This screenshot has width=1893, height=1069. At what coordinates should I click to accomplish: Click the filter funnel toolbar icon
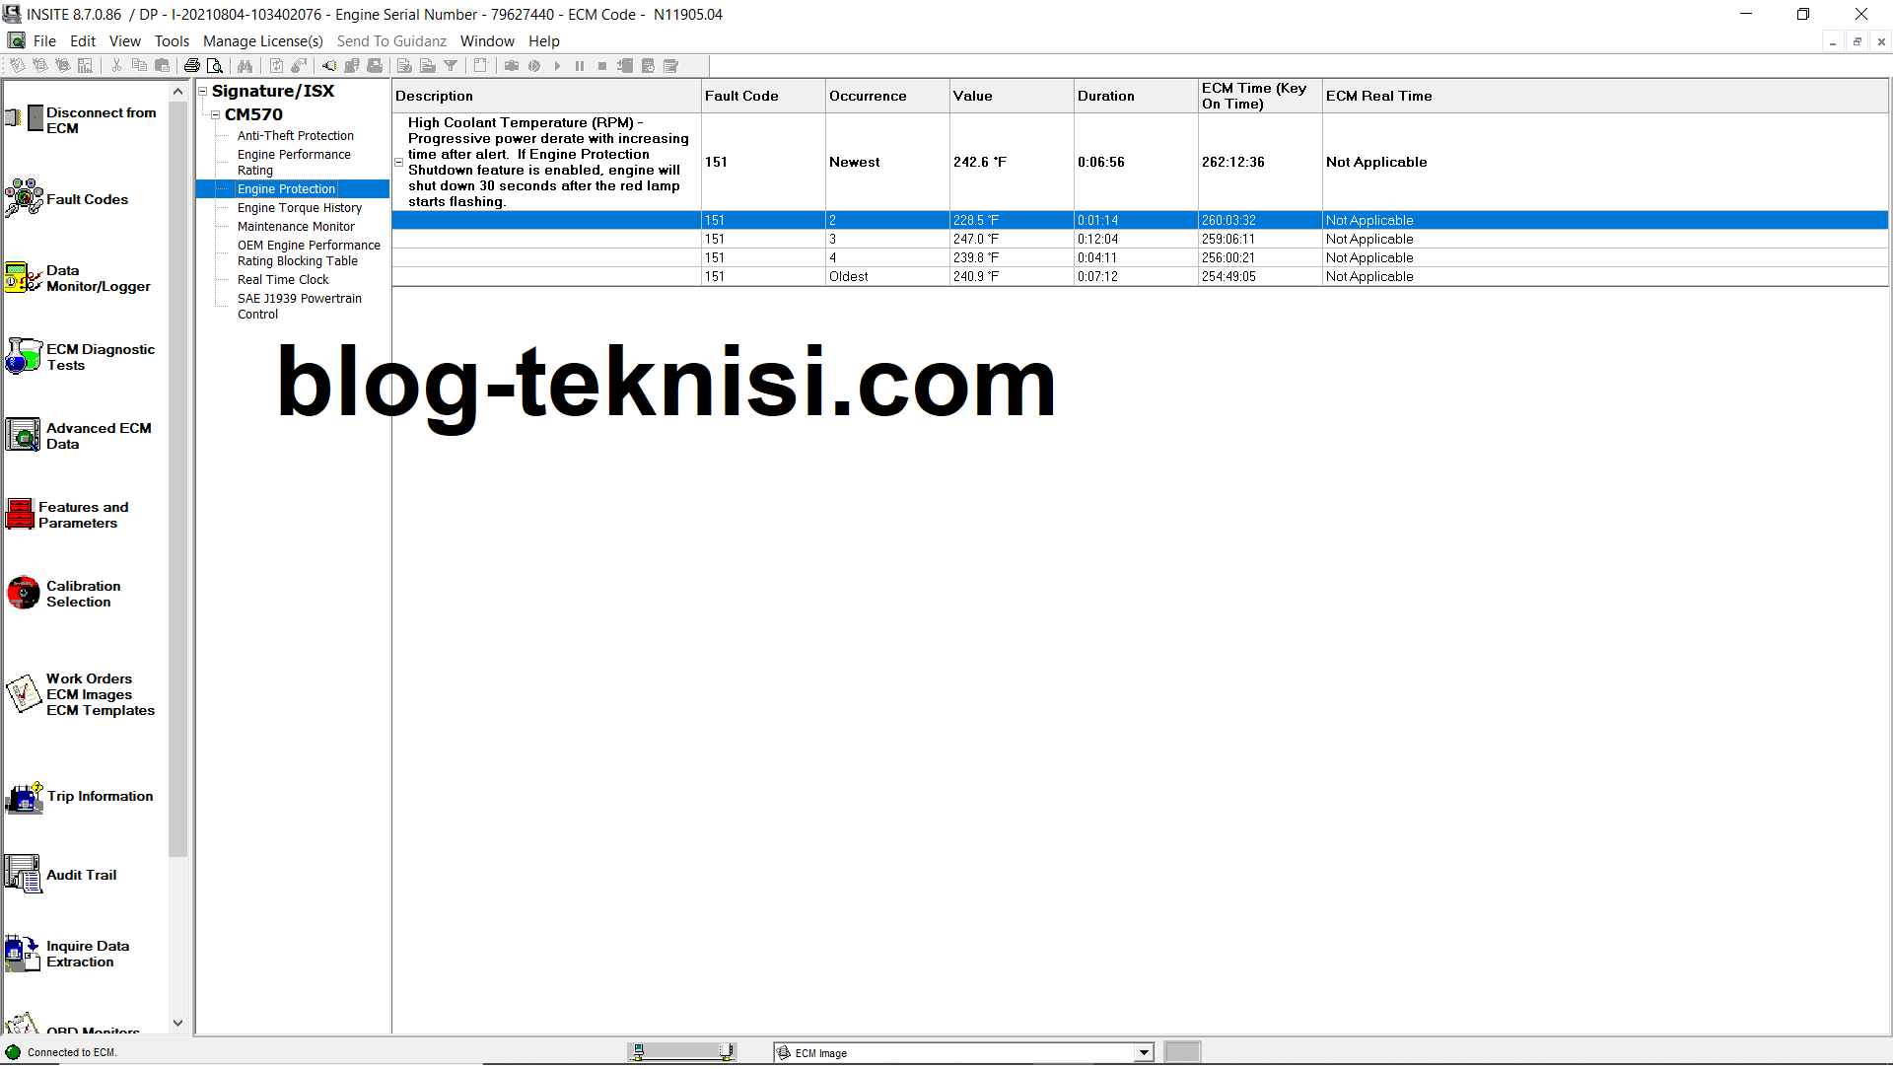coord(451,65)
